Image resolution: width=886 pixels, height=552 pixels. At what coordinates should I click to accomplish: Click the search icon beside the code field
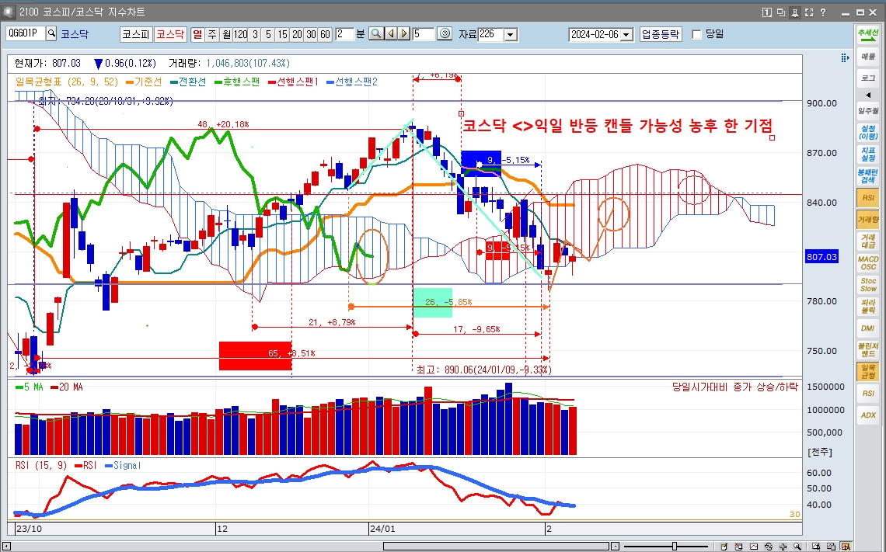click(x=52, y=33)
